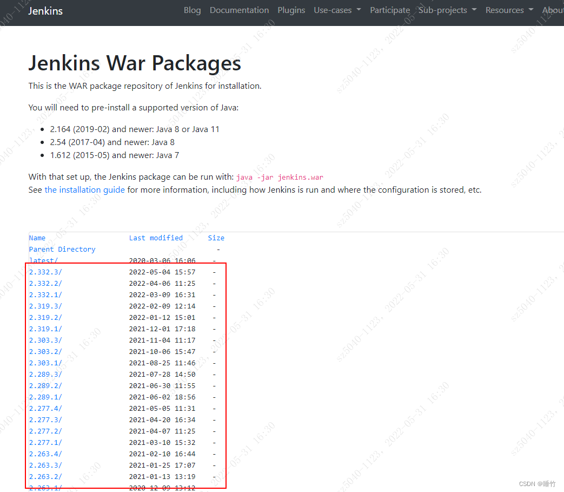Screen dimensions: 564x492
Task: Sort listing by Last modified
Action: click(156, 238)
